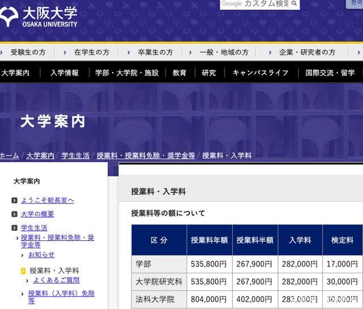Click the 検定料 column header

(x=343, y=240)
